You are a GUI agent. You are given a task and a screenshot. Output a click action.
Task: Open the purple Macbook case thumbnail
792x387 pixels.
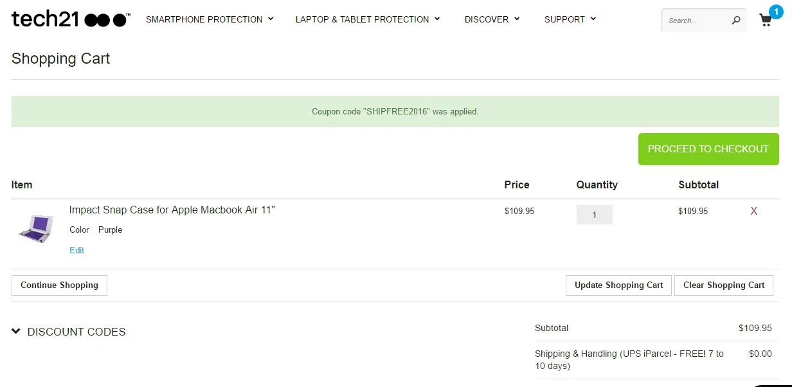(x=36, y=228)
